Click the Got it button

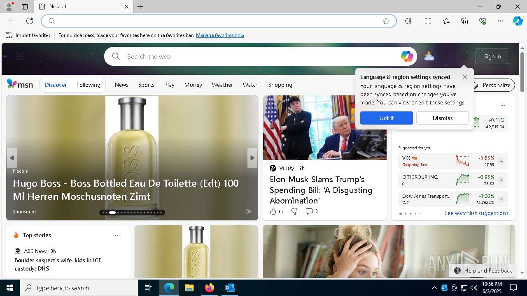pyautogui.click(x=386, y=118)
